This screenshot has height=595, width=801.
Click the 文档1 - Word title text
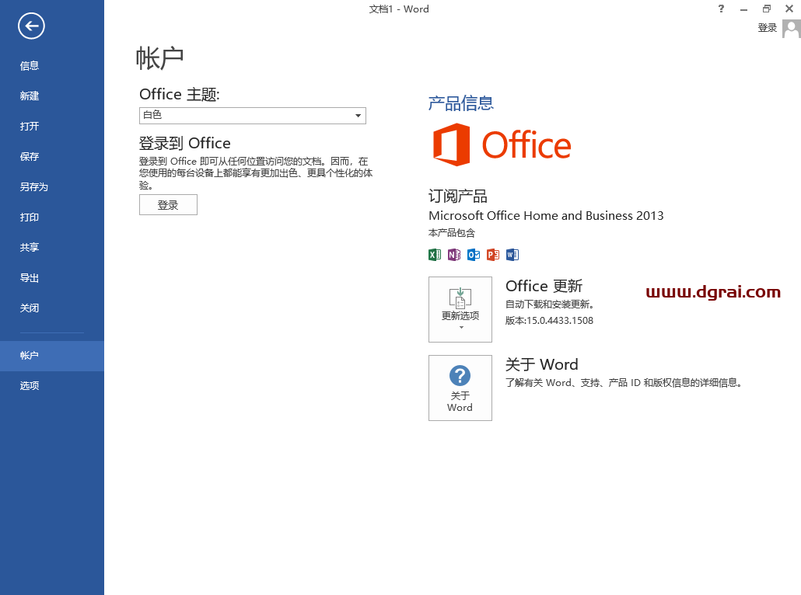pyautogui.click(x=399, y=9)
